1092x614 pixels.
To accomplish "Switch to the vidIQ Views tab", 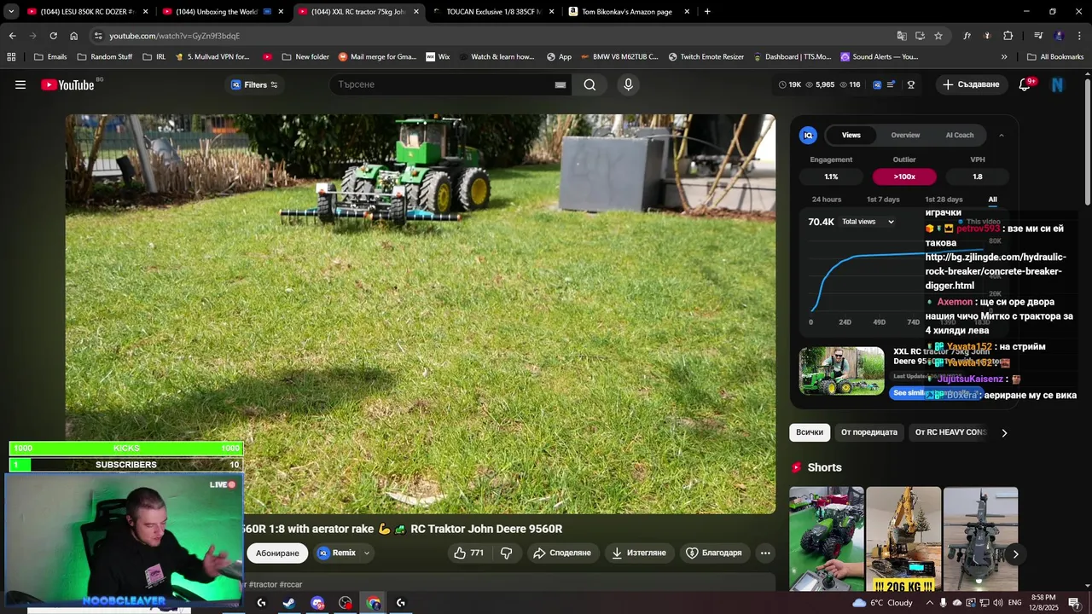I will 851,135.
